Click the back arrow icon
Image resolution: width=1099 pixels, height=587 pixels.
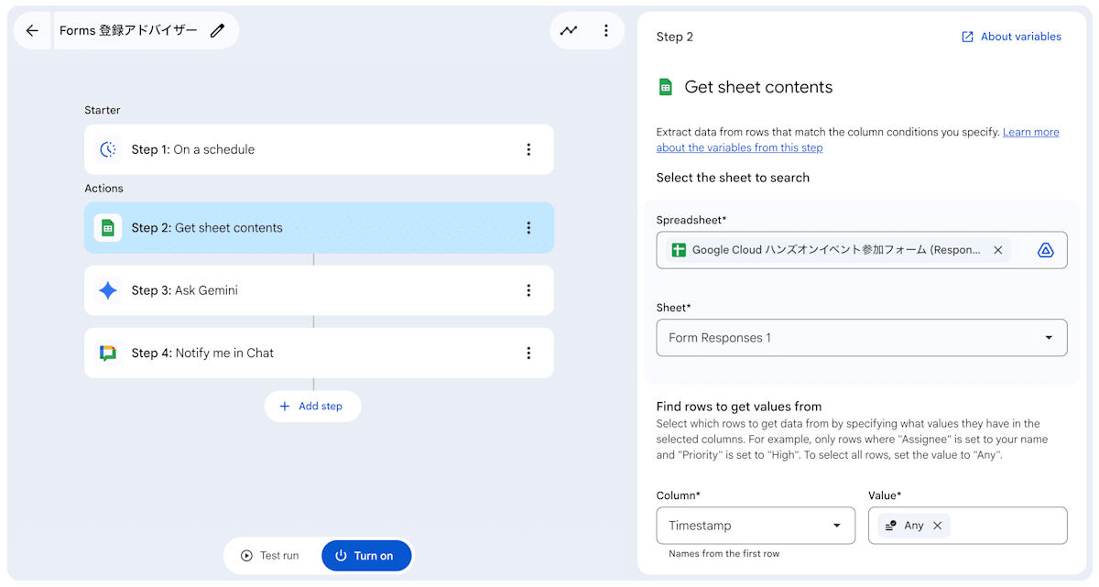(32, 30)
